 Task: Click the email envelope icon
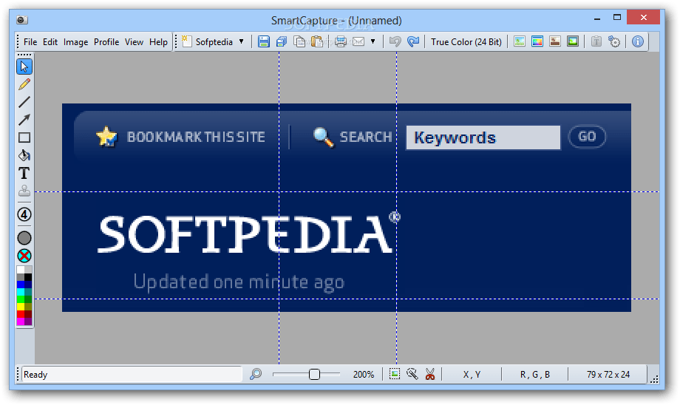click(x=358, y=41)
